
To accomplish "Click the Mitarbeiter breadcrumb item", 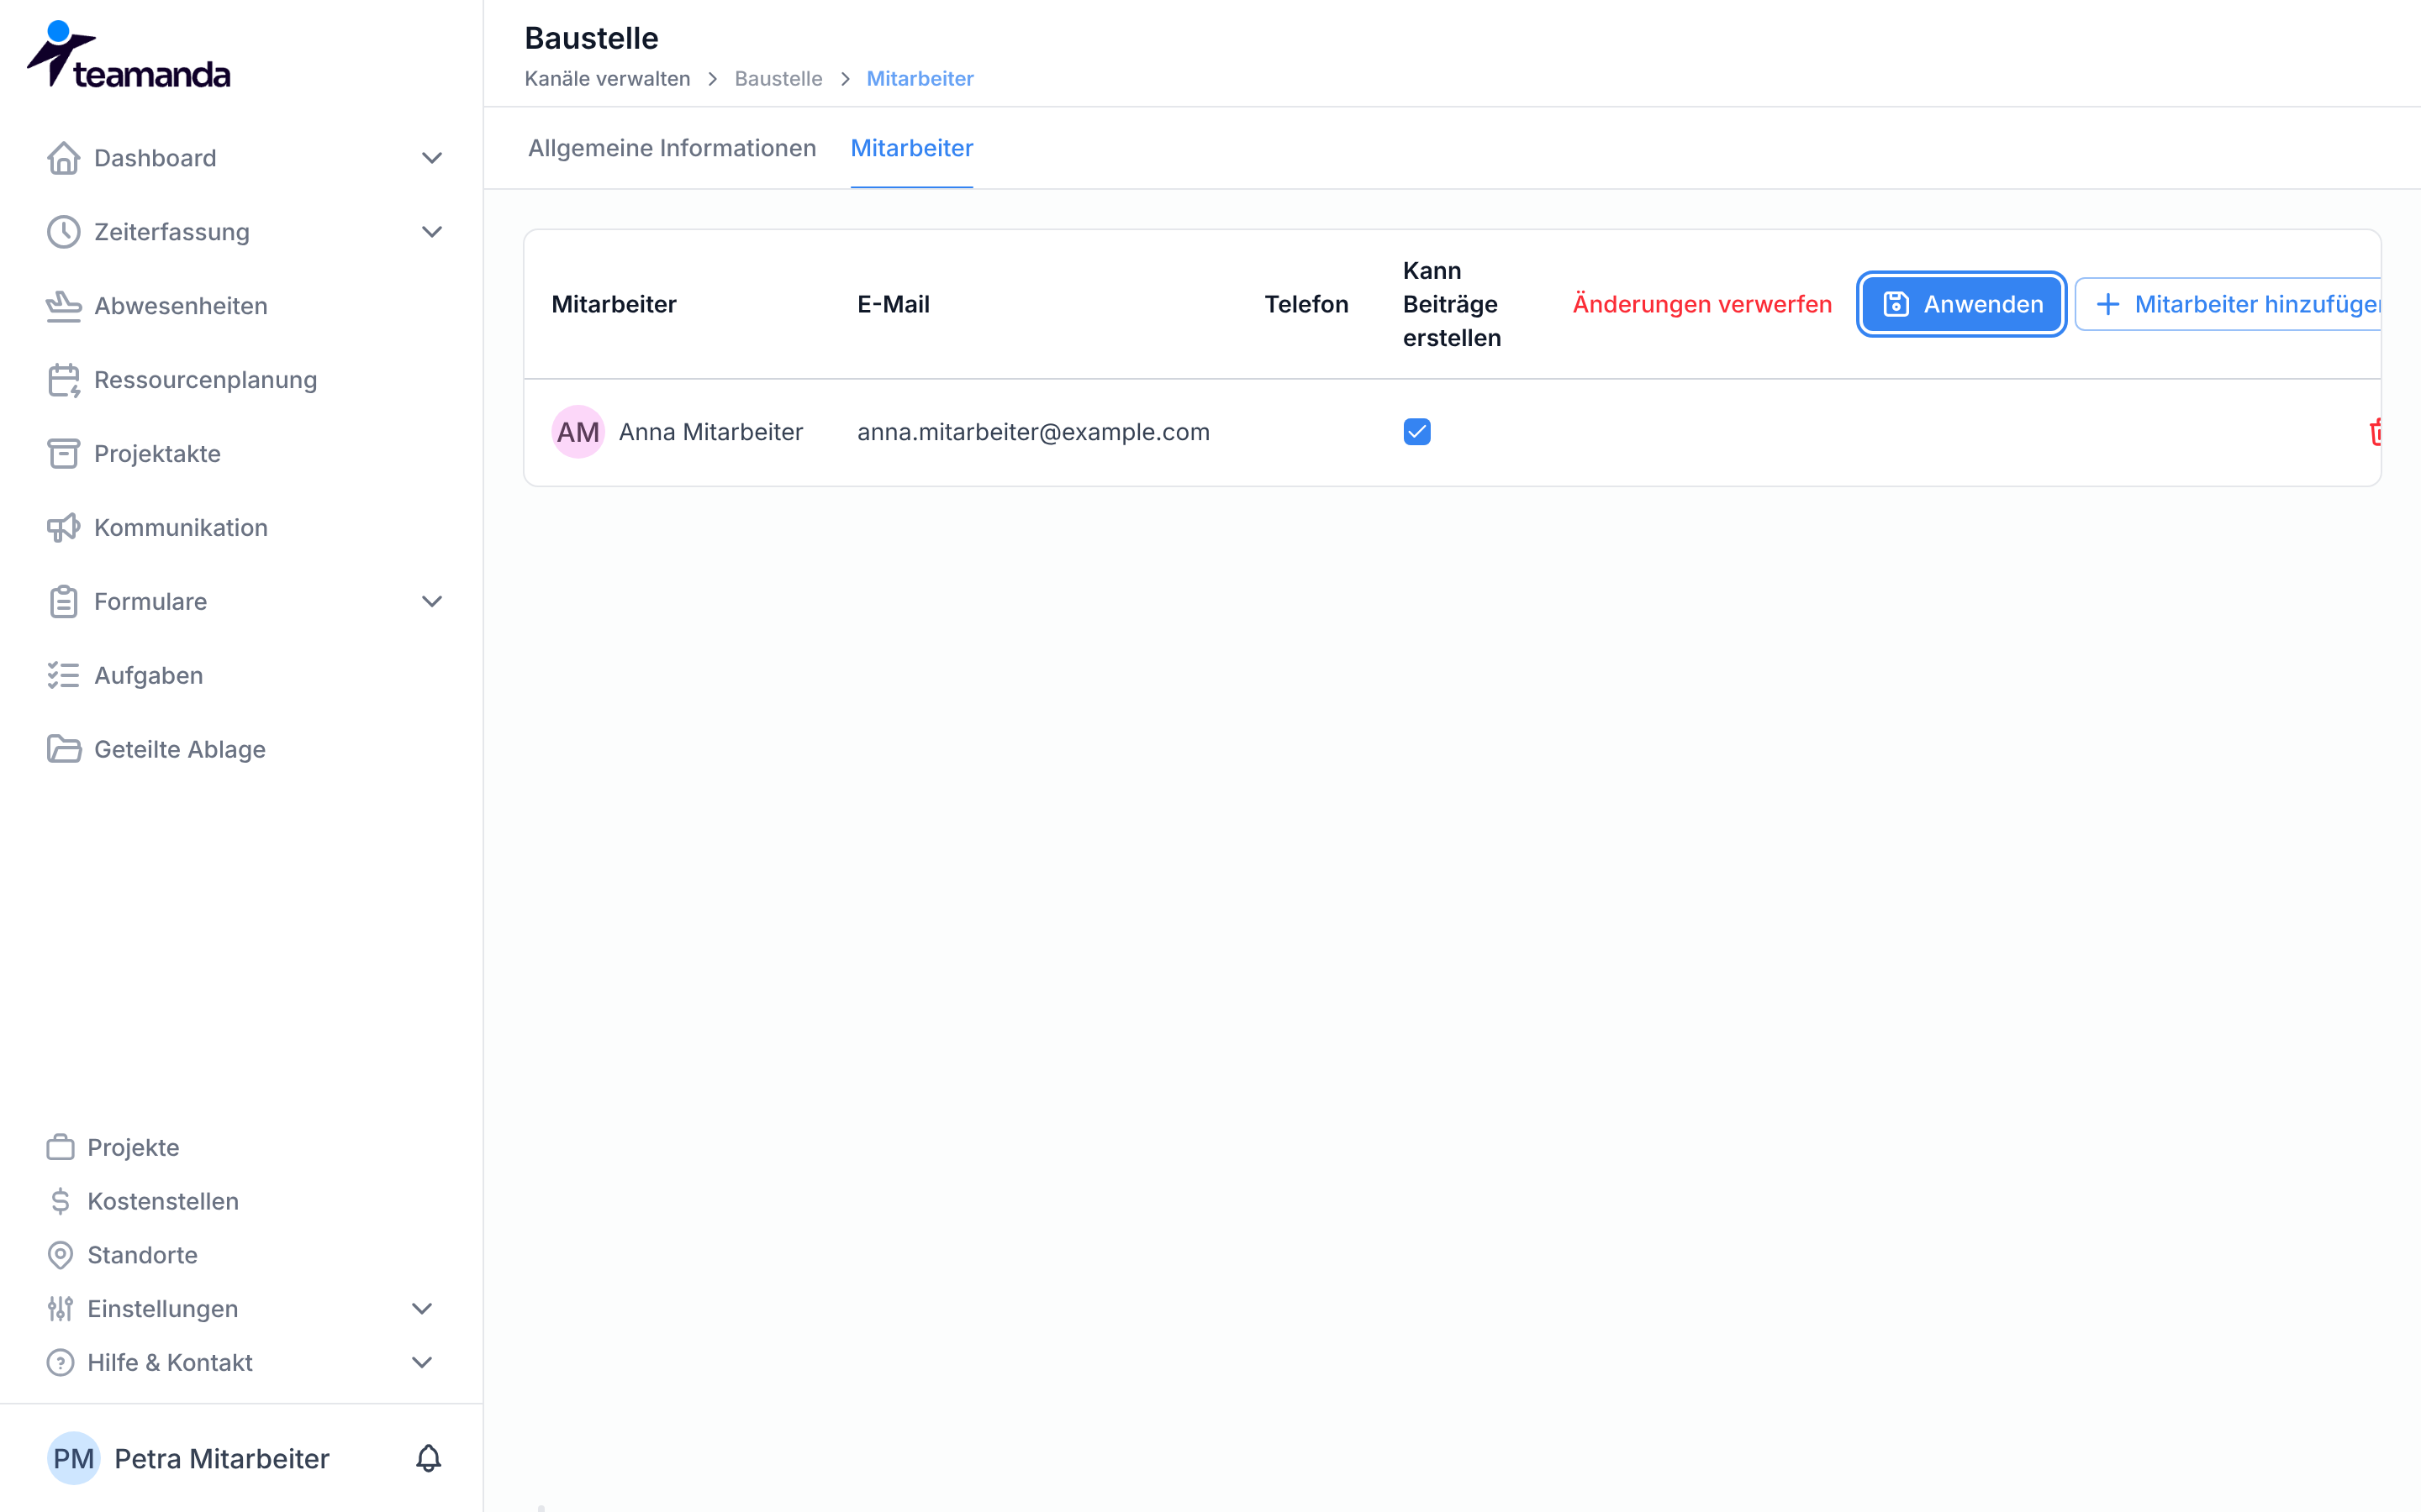I will pyautogui.click(x=920, y=79).
